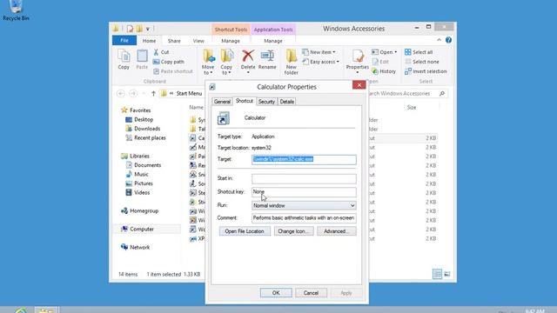557x313 pixels.
Task: Click Start Menu in address bar
Action: tap(189, 93)
